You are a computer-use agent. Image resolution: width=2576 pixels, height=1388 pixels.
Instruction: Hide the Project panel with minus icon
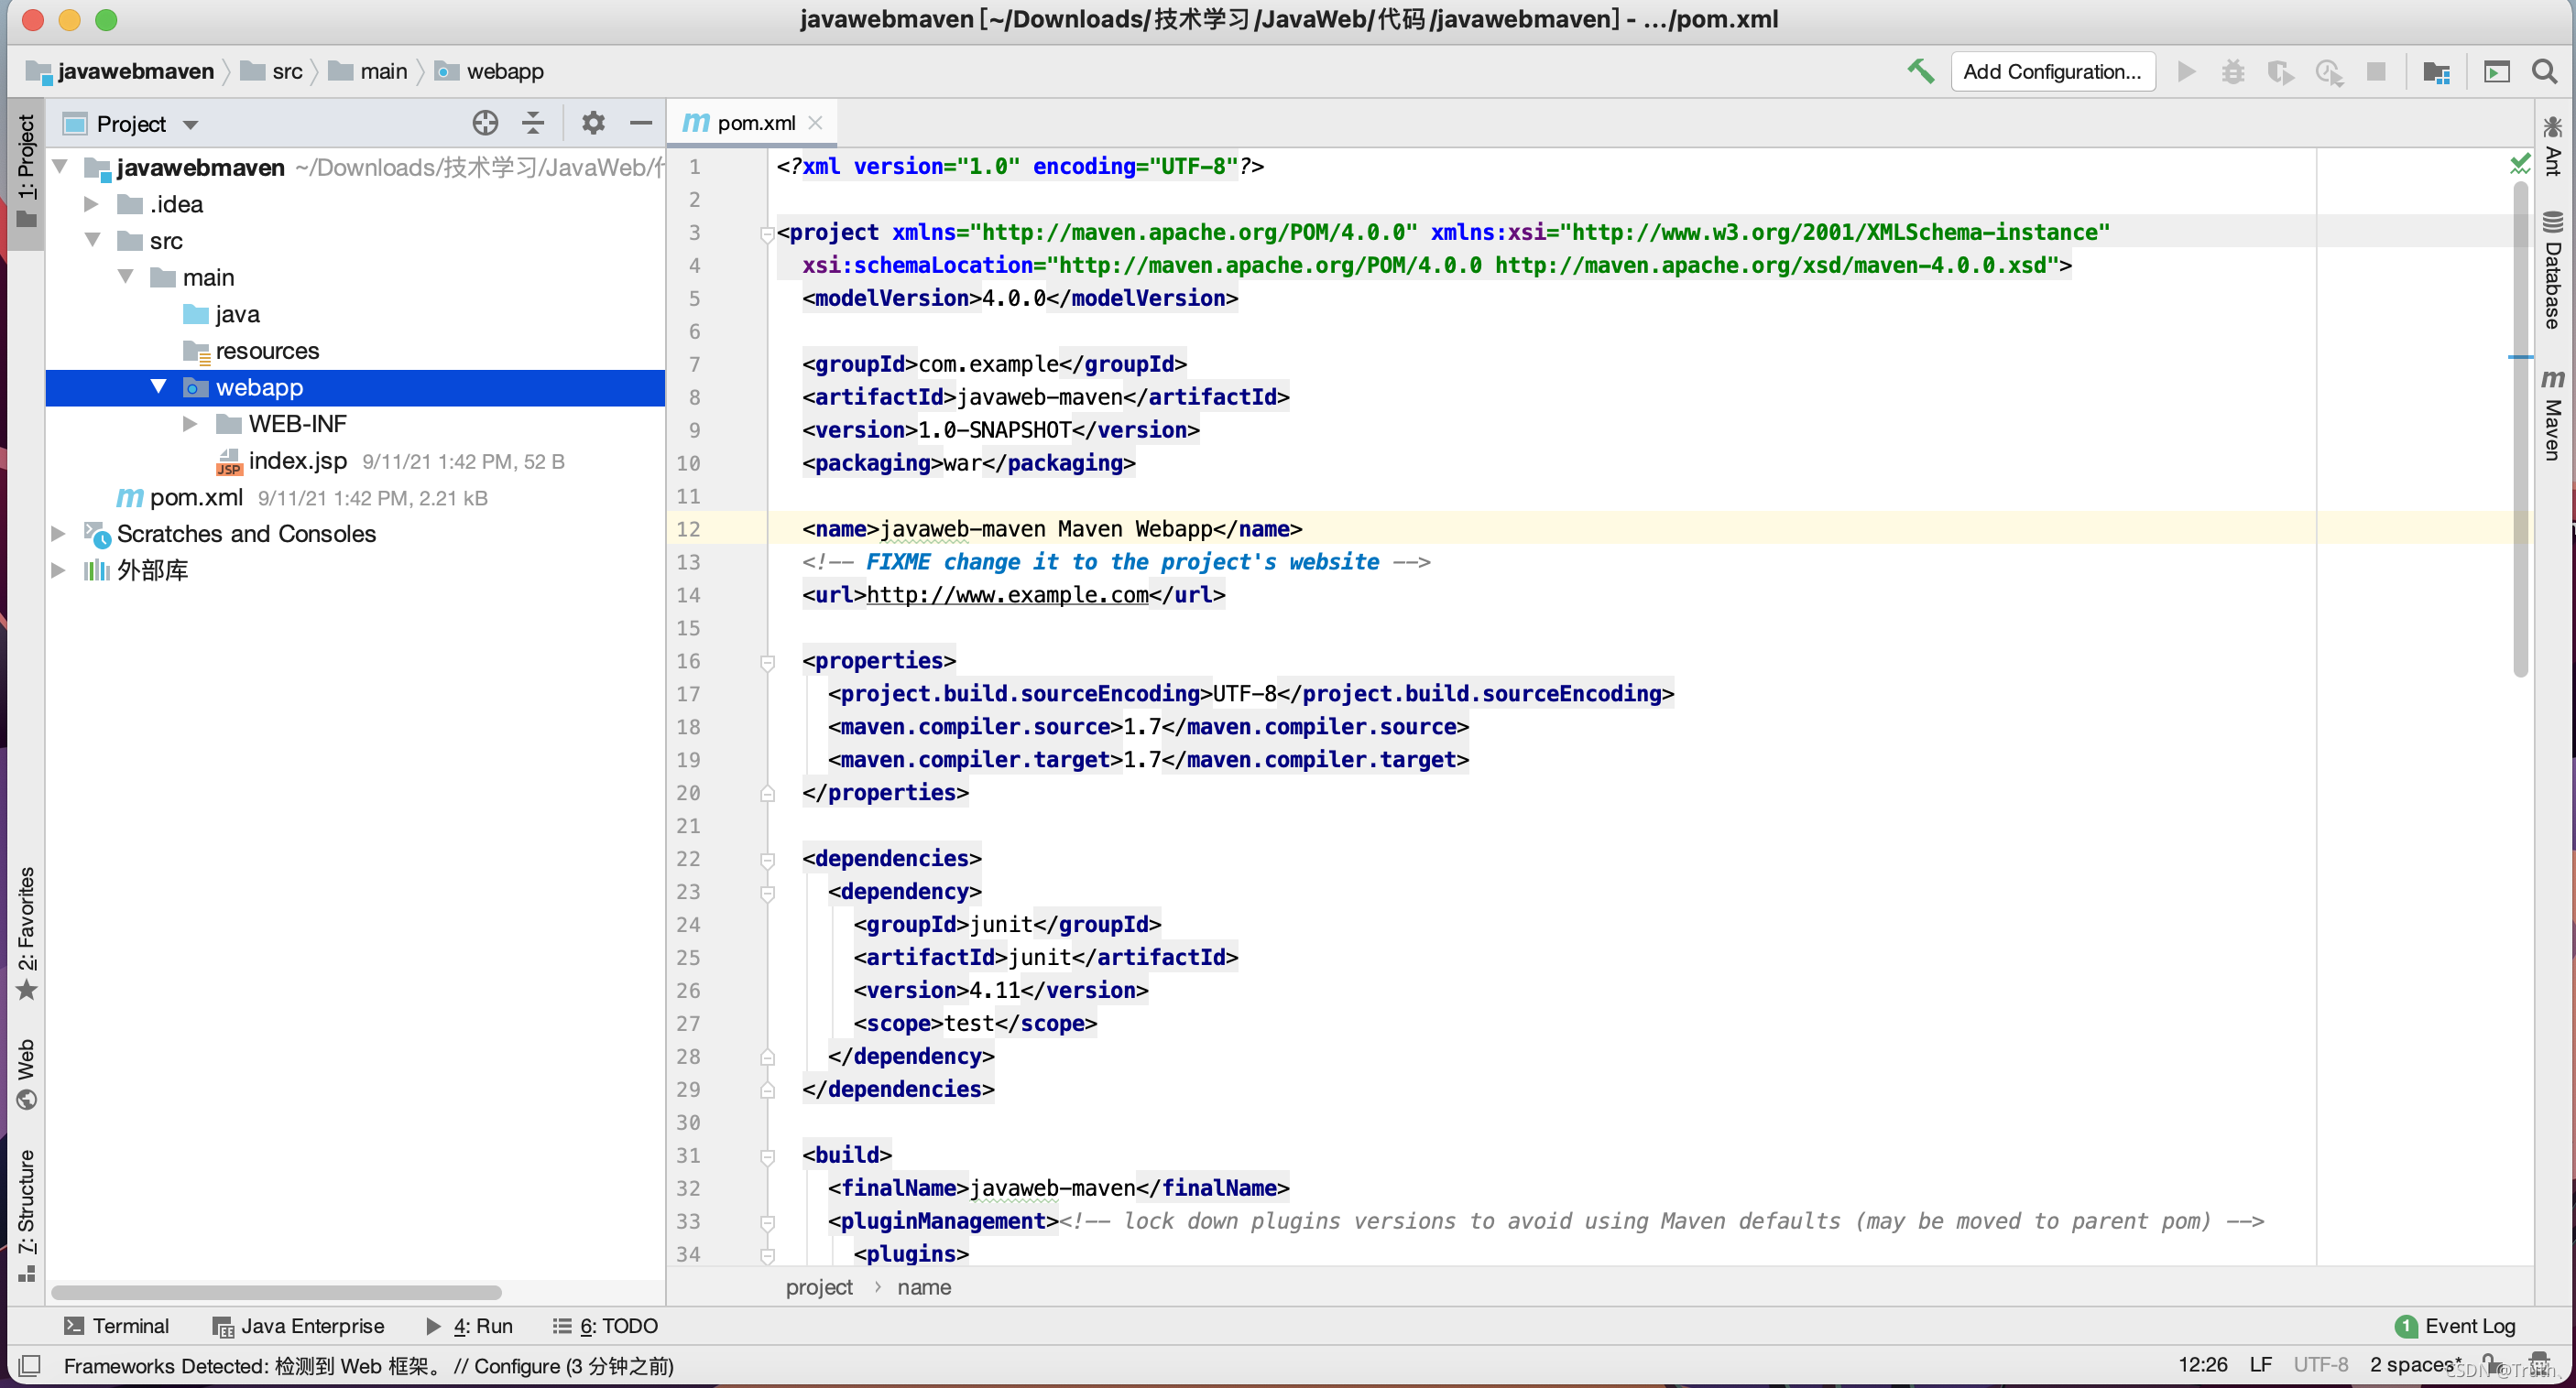point(641,123)
